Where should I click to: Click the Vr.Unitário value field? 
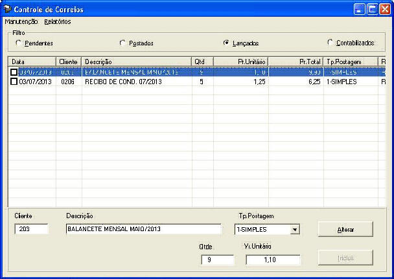(273, 260)
